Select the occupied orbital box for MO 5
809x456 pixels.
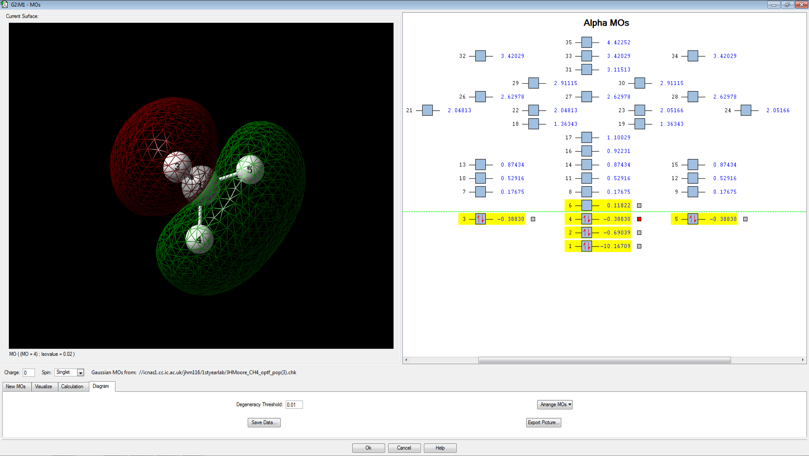click(692, 219)
